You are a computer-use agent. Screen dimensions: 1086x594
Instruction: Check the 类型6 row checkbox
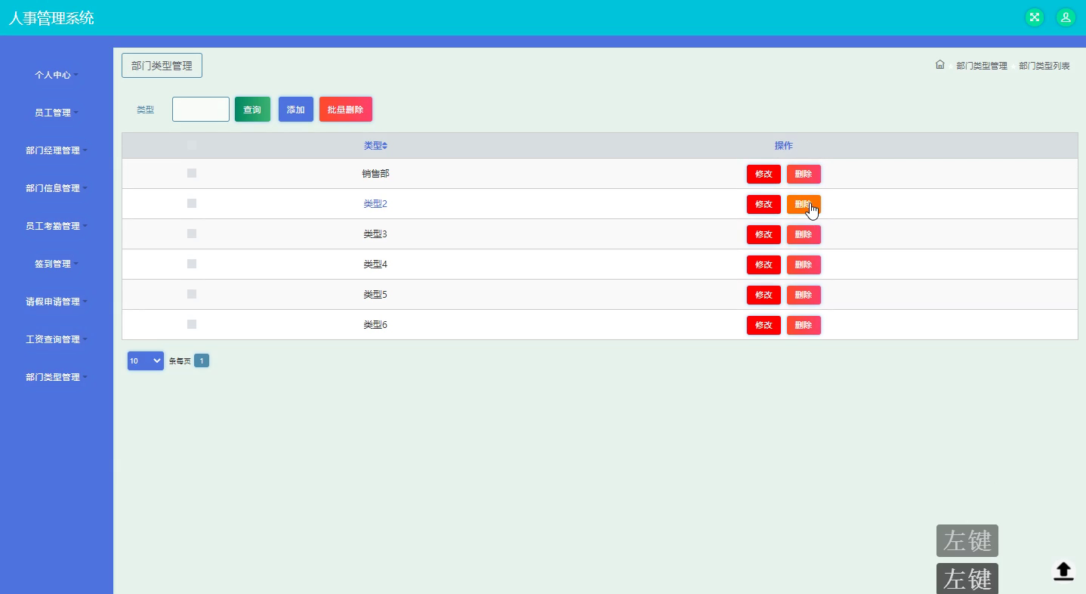point(192,324)
